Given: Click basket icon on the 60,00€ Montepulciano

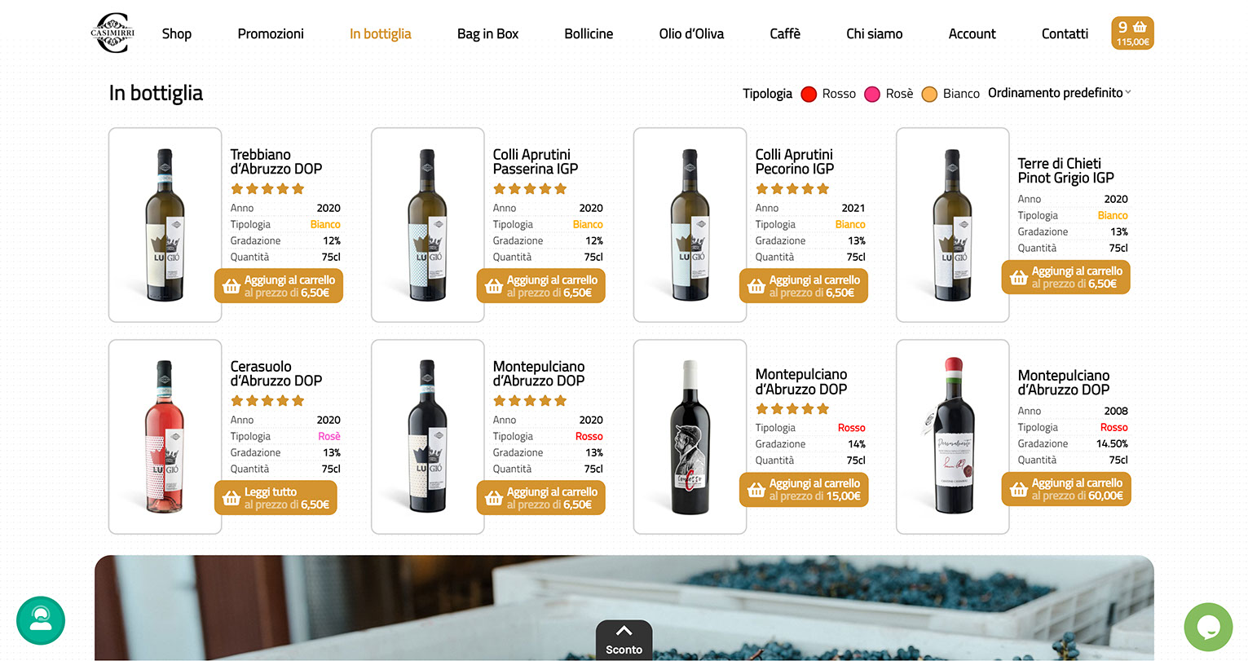Looking at the screenshot, I should 1019,489.
